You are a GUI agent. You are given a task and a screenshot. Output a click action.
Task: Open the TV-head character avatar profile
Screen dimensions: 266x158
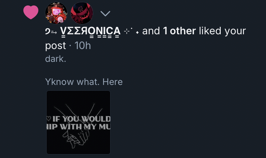click(x=56, y=13)
